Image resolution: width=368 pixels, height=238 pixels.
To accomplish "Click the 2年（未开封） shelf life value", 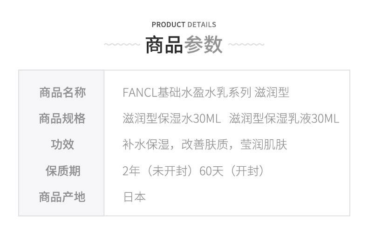I will pos(158,170).
